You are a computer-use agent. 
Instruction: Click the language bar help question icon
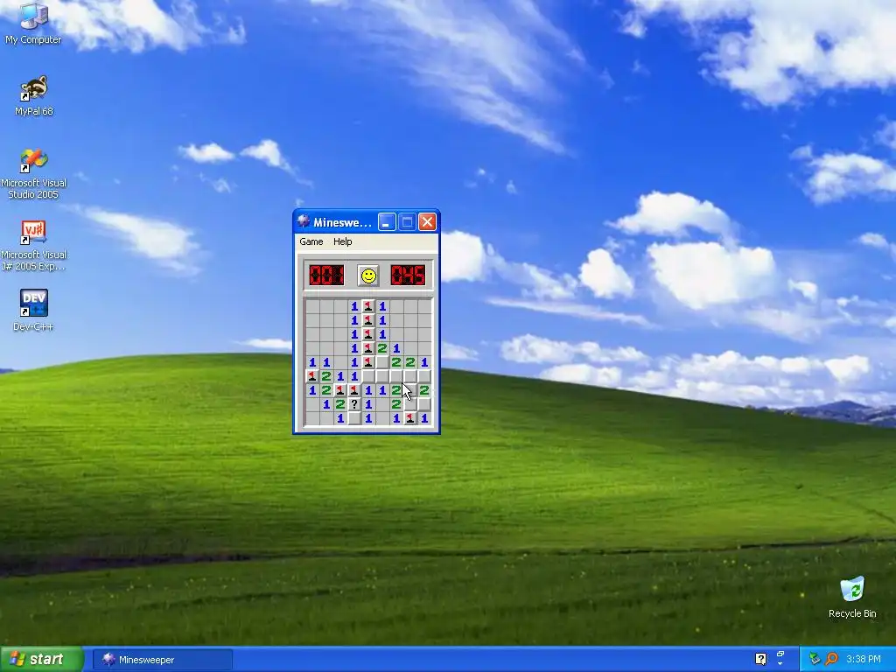[760, 659]
